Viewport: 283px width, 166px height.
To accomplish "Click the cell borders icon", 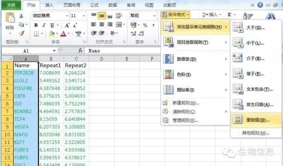I will click(x=36, y=34).
